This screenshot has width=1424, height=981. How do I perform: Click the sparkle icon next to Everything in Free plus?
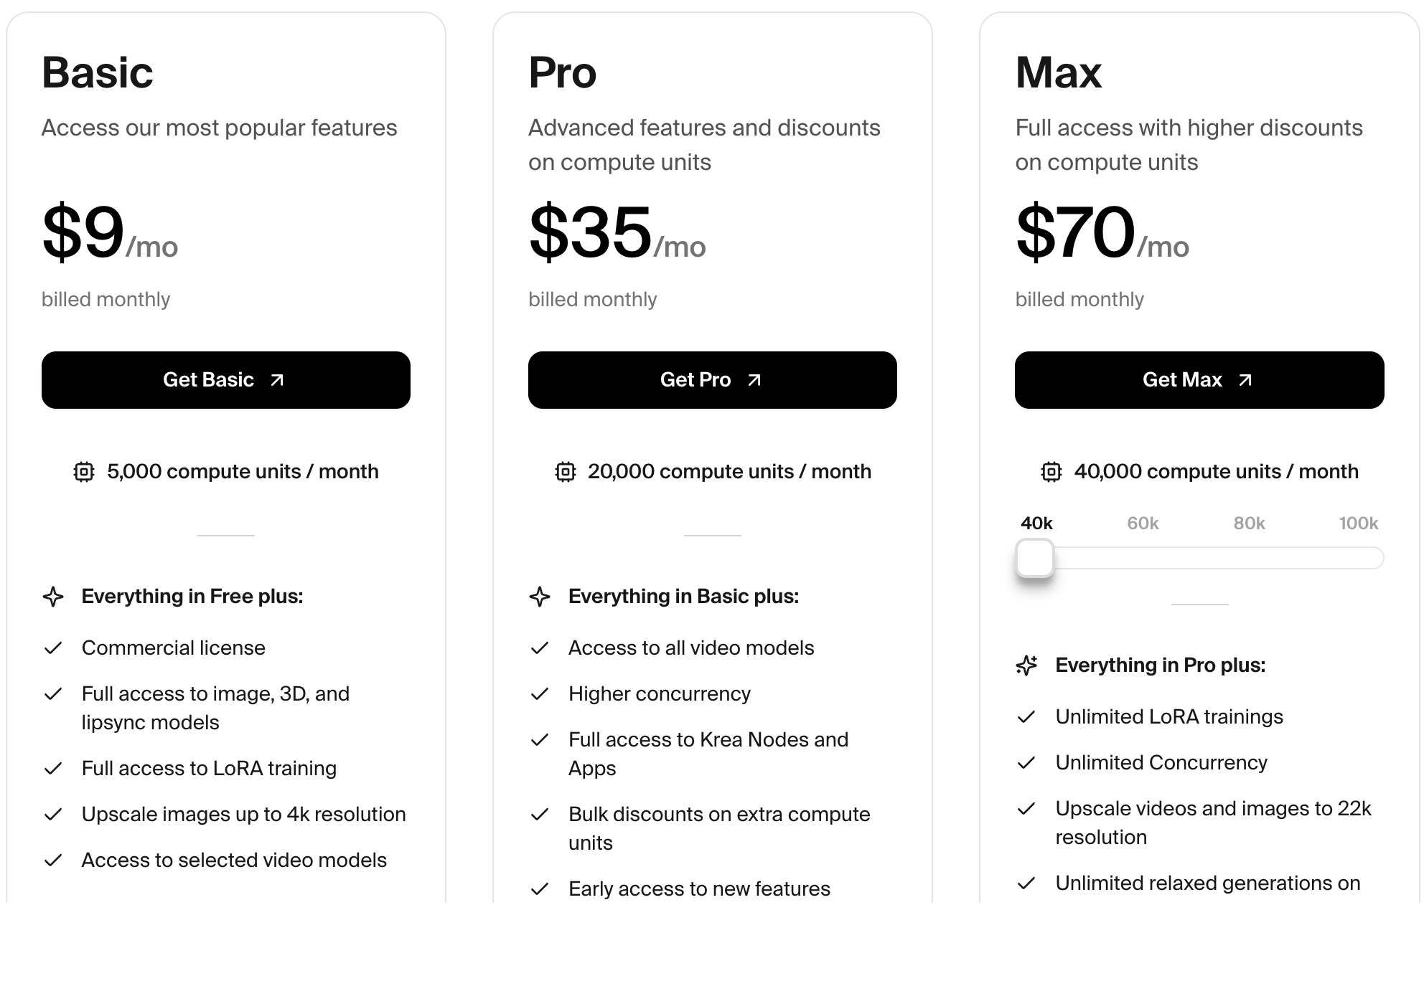click(x=53, y=597)
